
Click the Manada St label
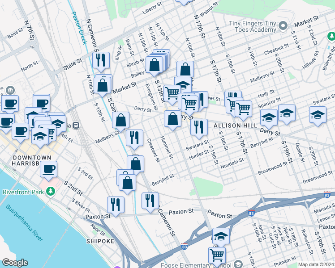click(x=324, y=209)
